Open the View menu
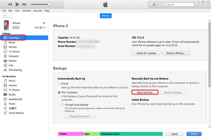The height and width of the screenshot is (139, 211). tap(17, 11)
